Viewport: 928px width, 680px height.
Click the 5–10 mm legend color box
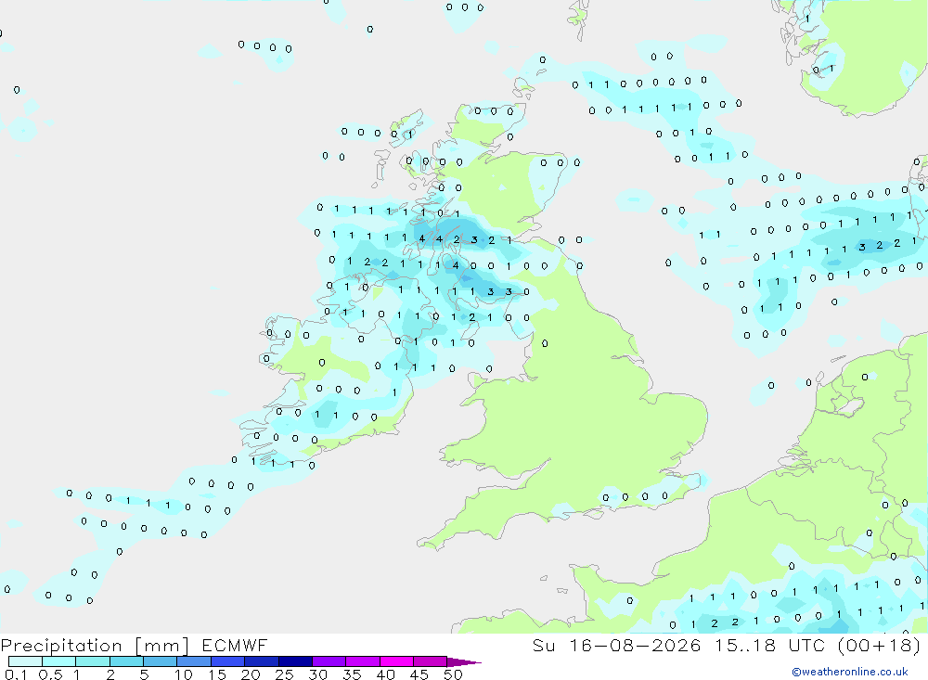click(161, 661)
